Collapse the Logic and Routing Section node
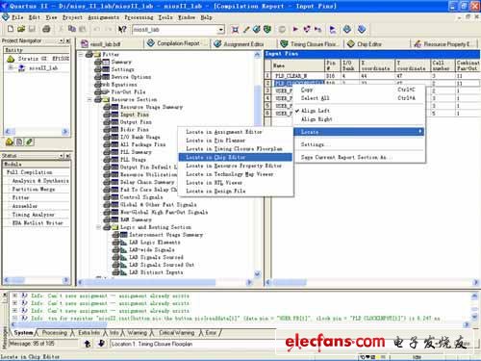The image size is (481, 361). pyautogui.click(x=98, y=227)
